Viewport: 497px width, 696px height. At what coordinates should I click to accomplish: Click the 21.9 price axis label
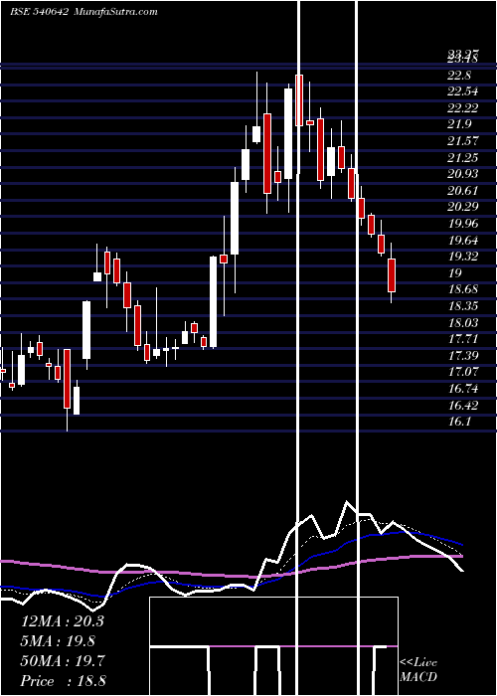click(459, 124)
